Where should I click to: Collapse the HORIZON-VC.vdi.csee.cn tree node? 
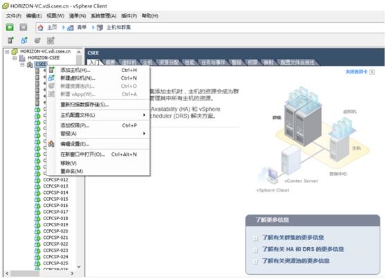pos(7,52)
